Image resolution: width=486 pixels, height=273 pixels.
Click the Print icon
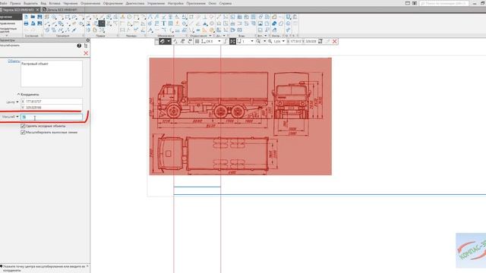coord(26,24)
